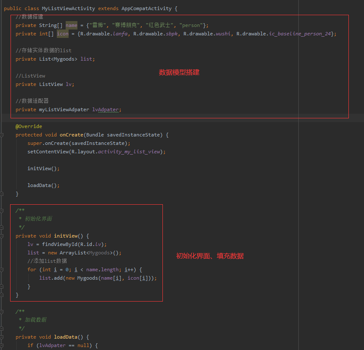Click the new Mygoods constructor call
Screen dimensions: 364x350
click(x=82, y=278)
